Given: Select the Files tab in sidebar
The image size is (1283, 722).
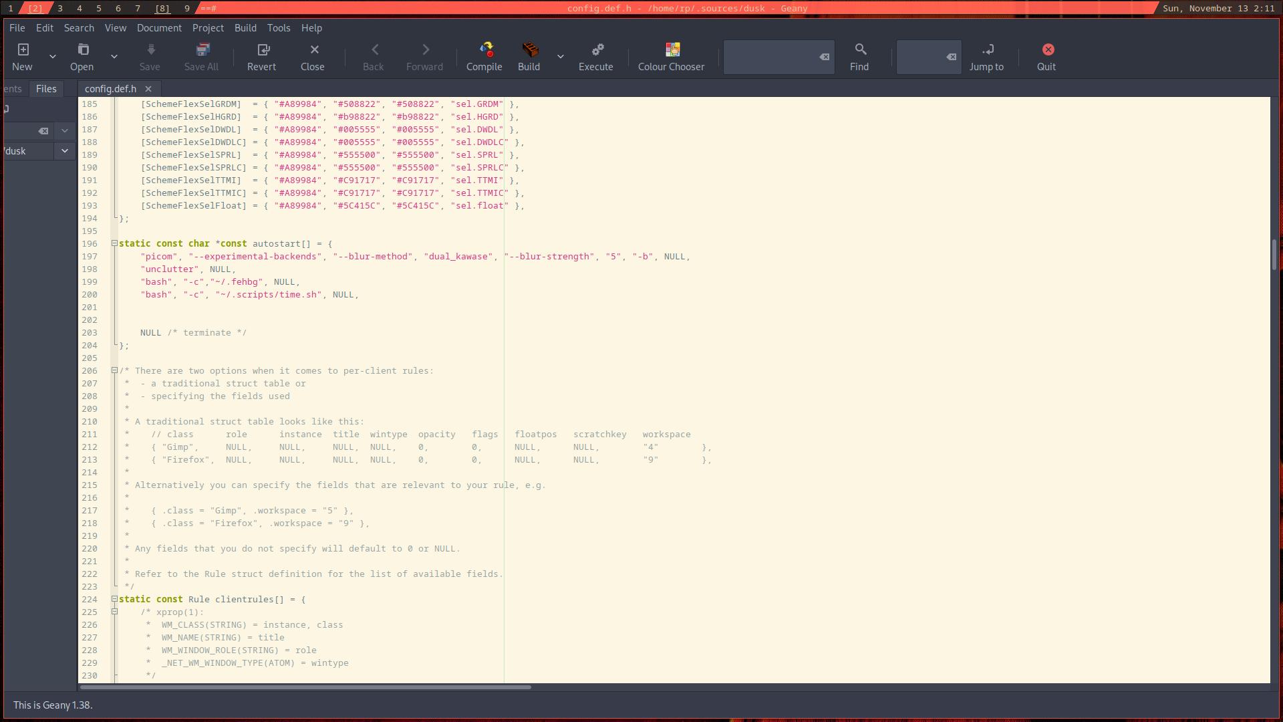Looking at the screenshot, I should tap(46, 88).
